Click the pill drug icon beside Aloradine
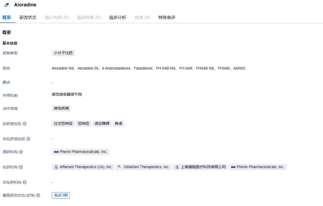This screenshot has height=206, width=323. (x=7, y=5)
